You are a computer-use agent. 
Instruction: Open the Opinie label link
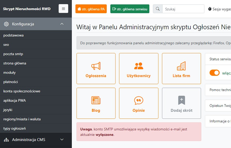click(138, 110)
